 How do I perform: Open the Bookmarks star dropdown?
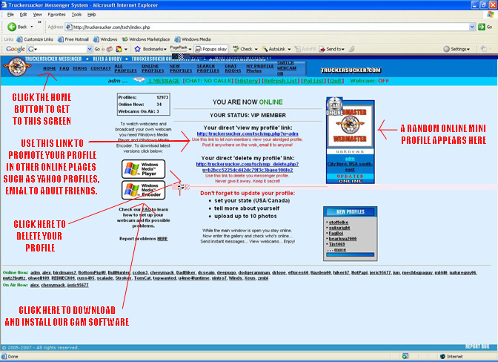coord(150,49)
